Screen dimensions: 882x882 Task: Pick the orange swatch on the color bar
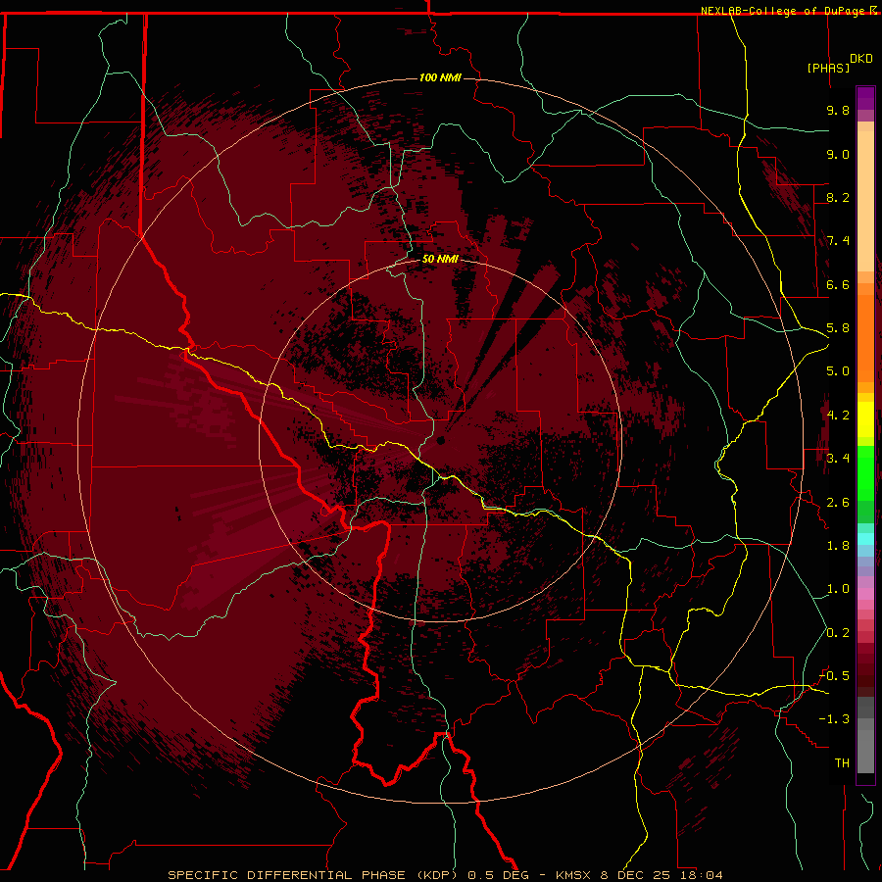pos(865,337)
